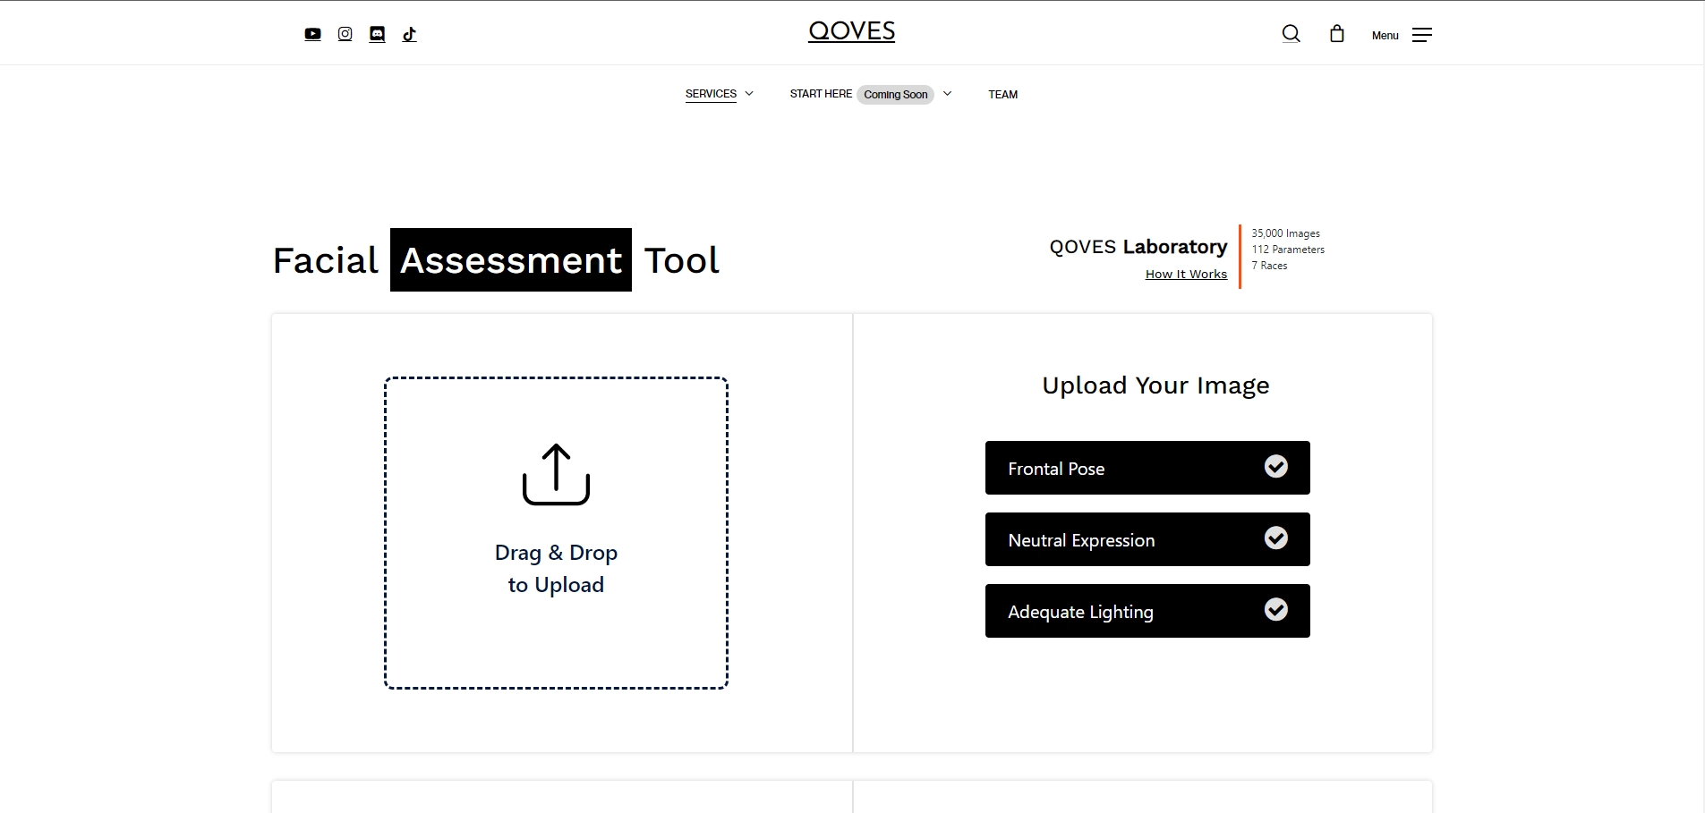Viewport: 1705px width, 813px height.
Task: Expand the Services dropdown chevron
Action: click(x=749, y=94)
